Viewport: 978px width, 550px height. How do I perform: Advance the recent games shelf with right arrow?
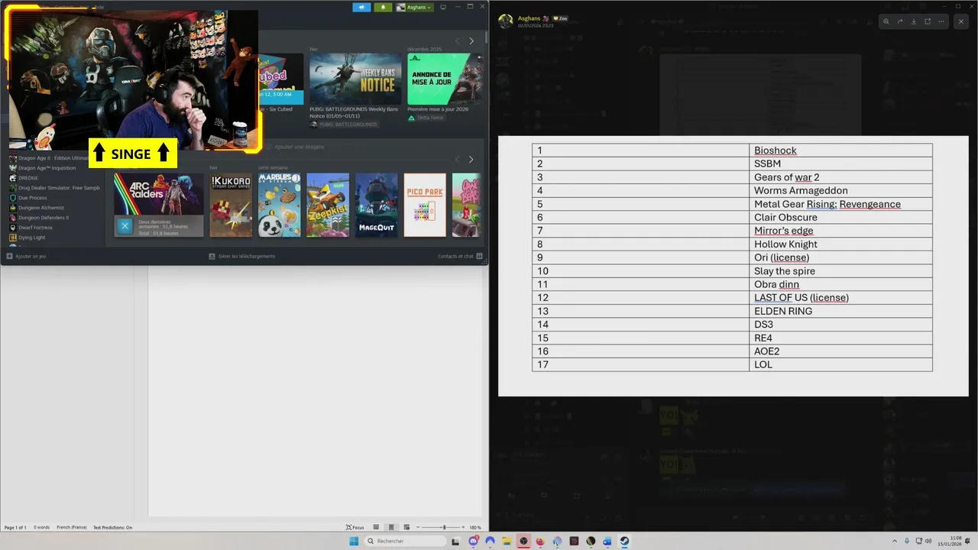pyautogui.click(x=471, y=159)
